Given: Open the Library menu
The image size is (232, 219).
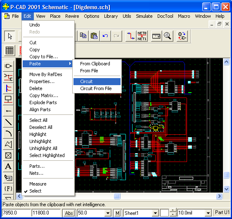Looking at the screenshot, I should [111, 16].
